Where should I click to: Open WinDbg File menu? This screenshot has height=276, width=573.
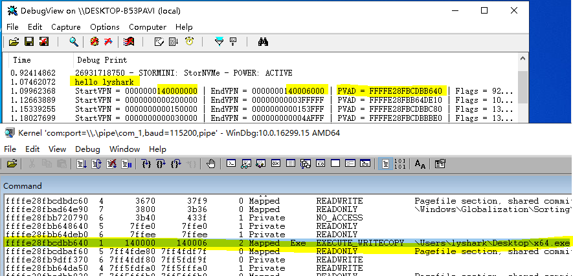(10, 149)
